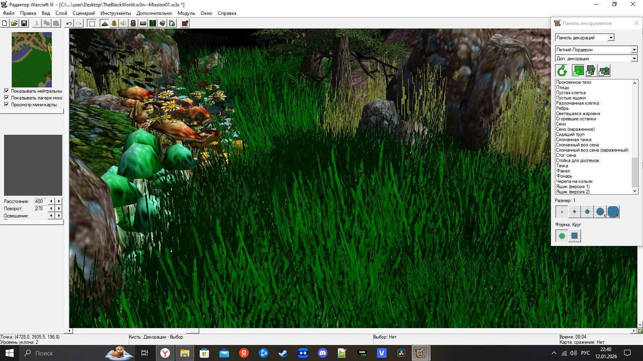The height and width of the screenshot is (361, 643).
Task: Open the Object Manager cube icon
Action: click(162, 23)
